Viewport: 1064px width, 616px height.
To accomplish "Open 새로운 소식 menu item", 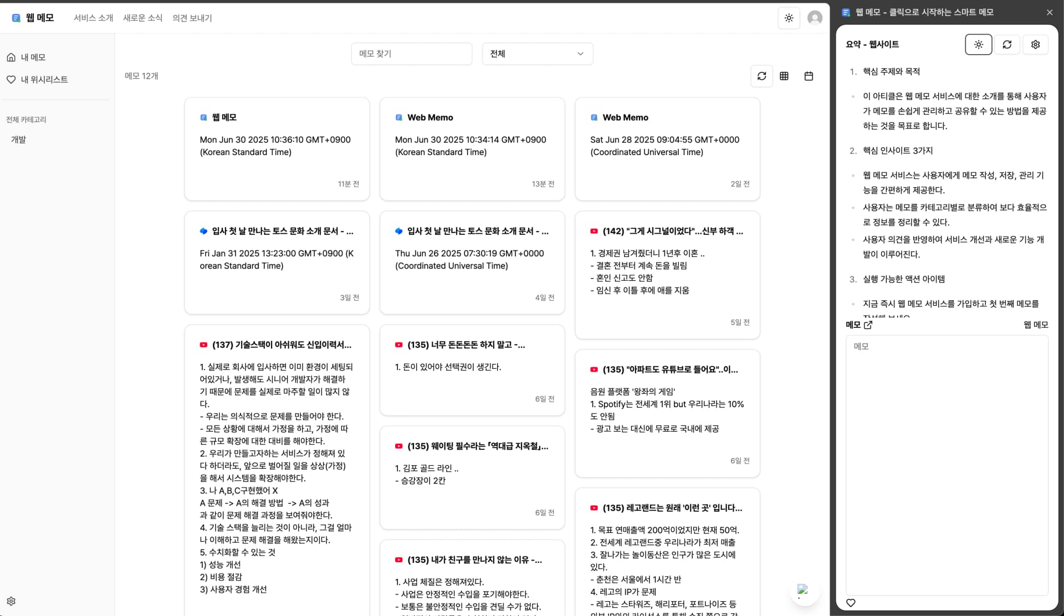I will coord(142,18).
